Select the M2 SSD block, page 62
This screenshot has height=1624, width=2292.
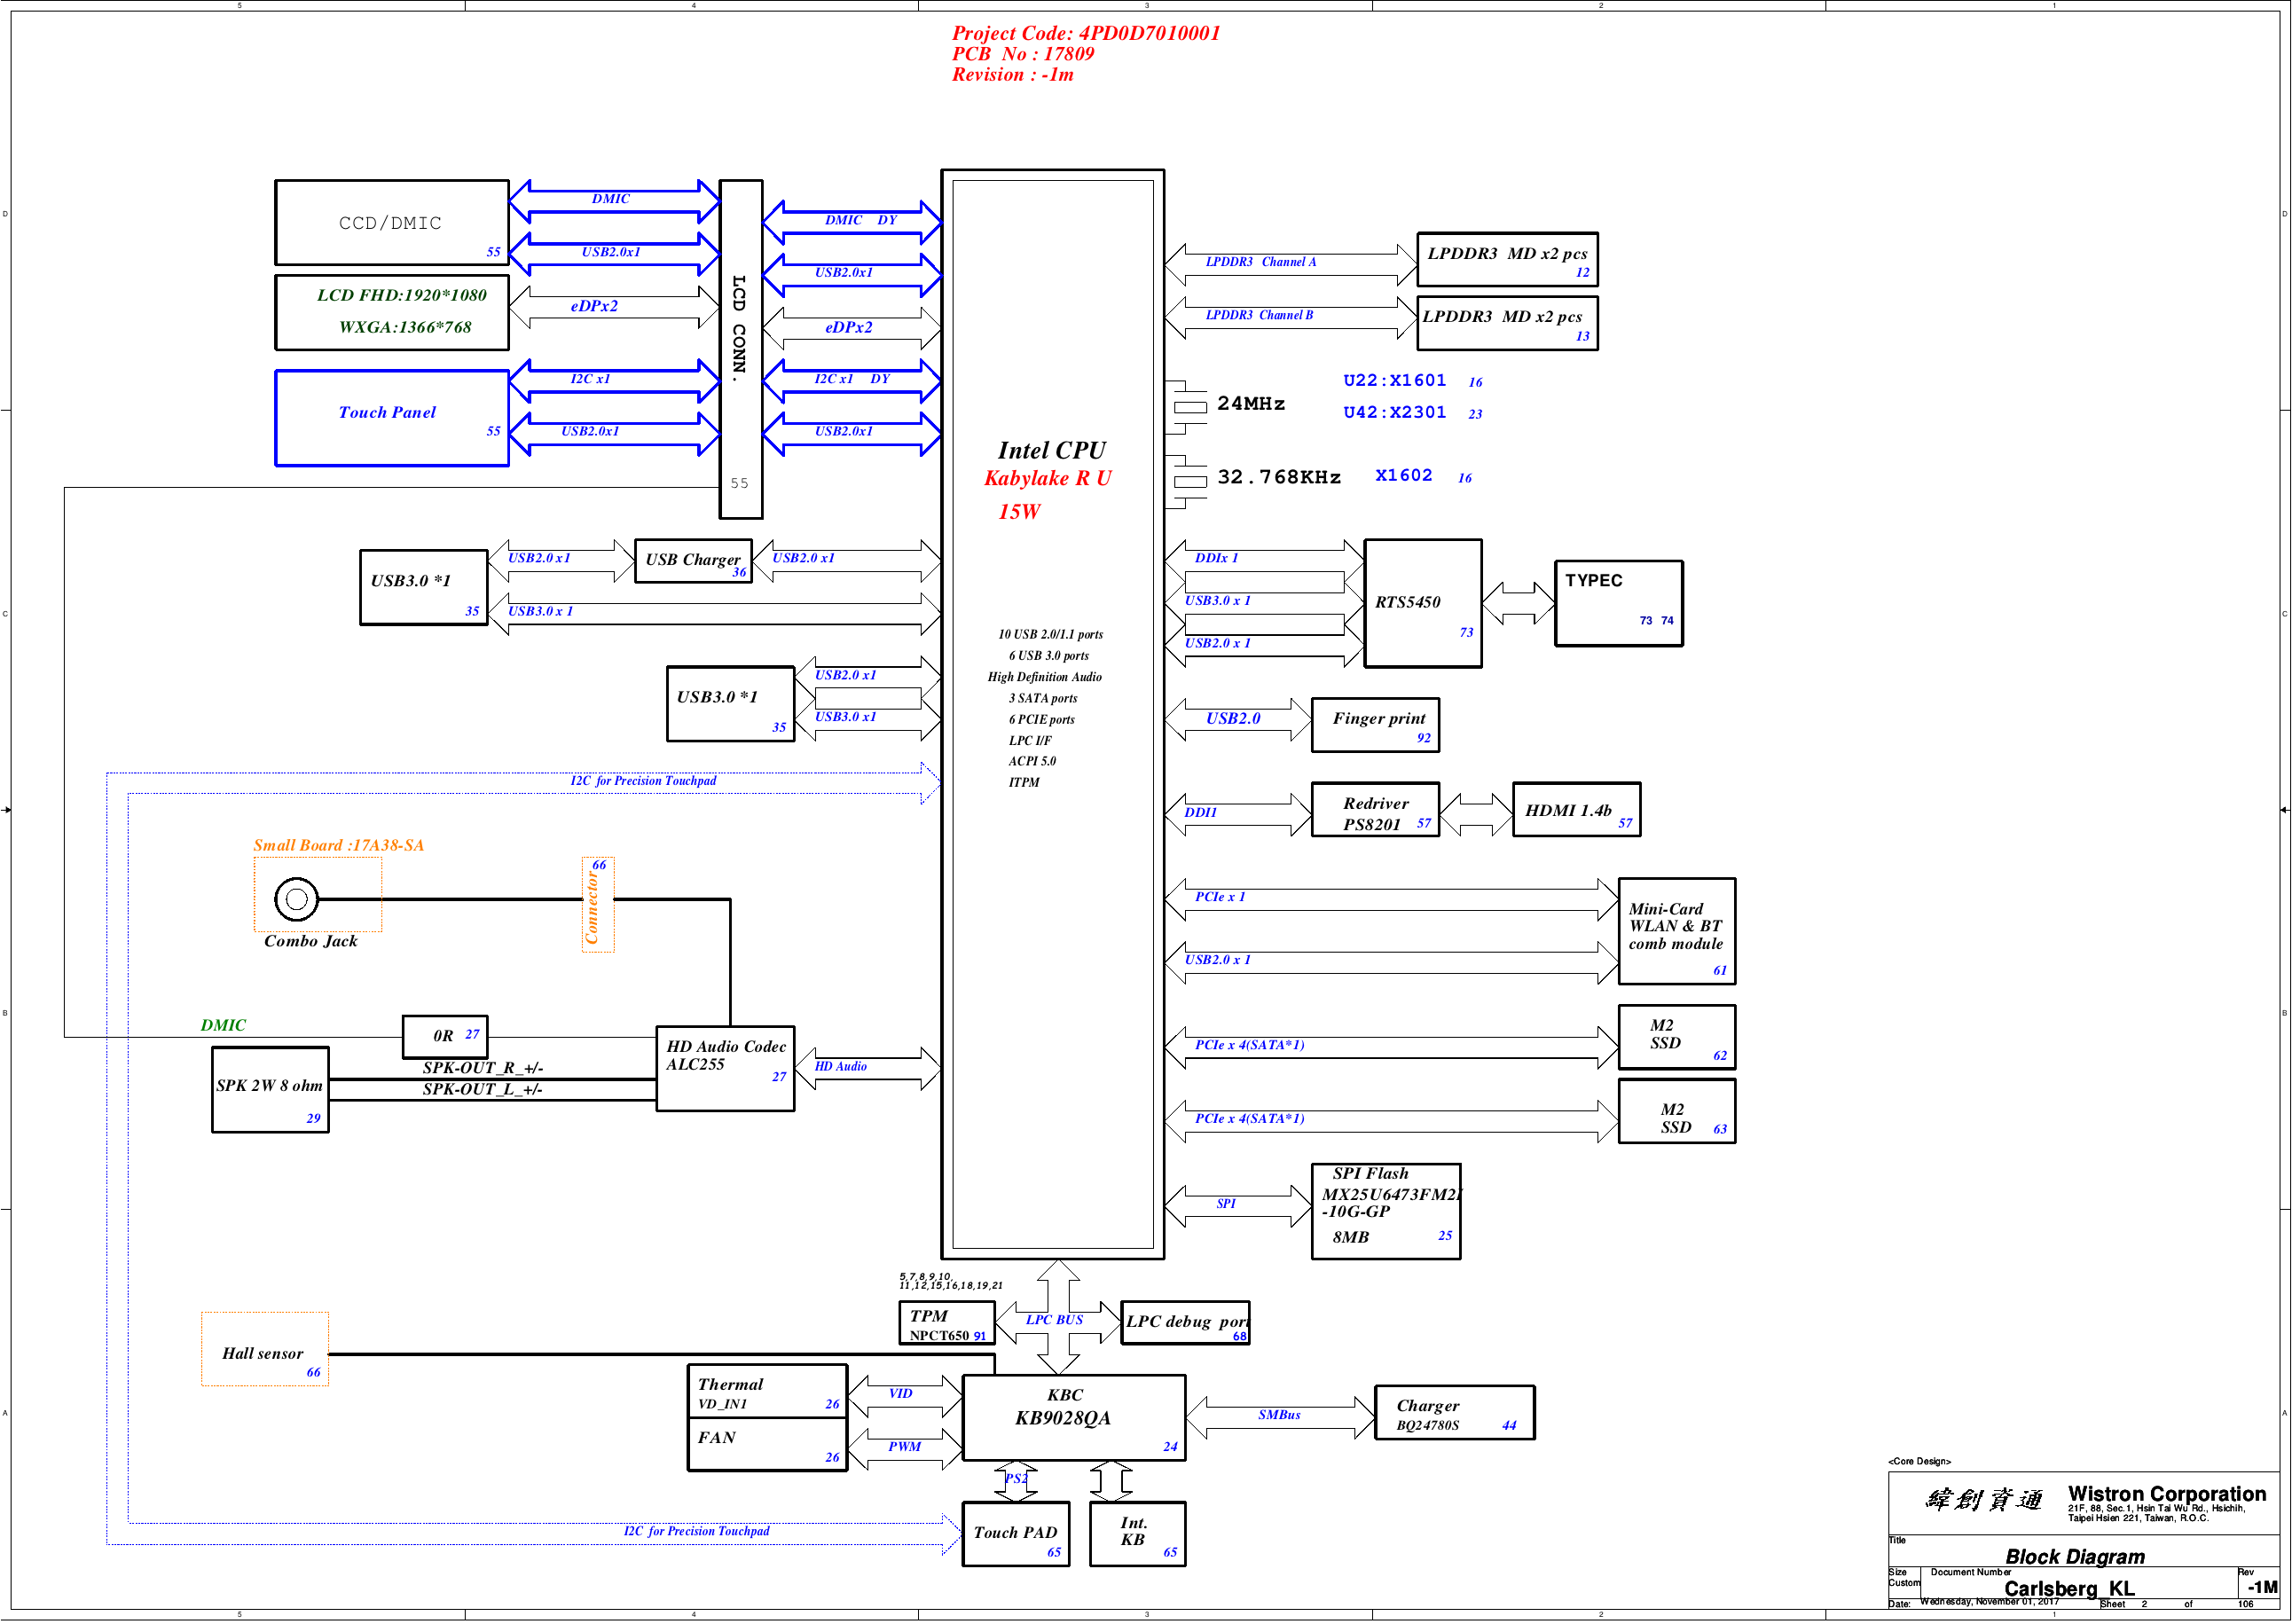pyautogui.click(x=1676, y=1037)
